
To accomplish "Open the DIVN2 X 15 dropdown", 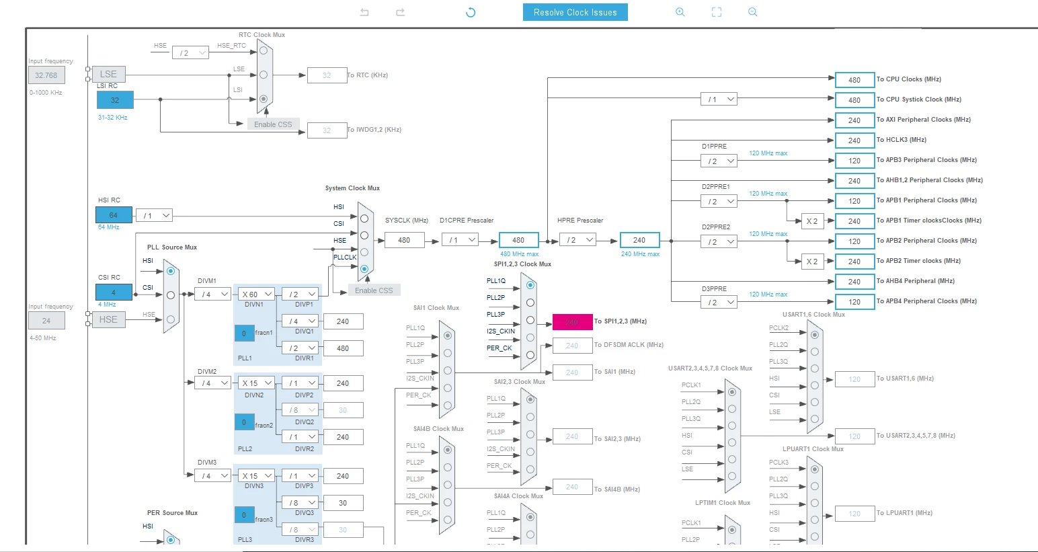I will point(256,383).
